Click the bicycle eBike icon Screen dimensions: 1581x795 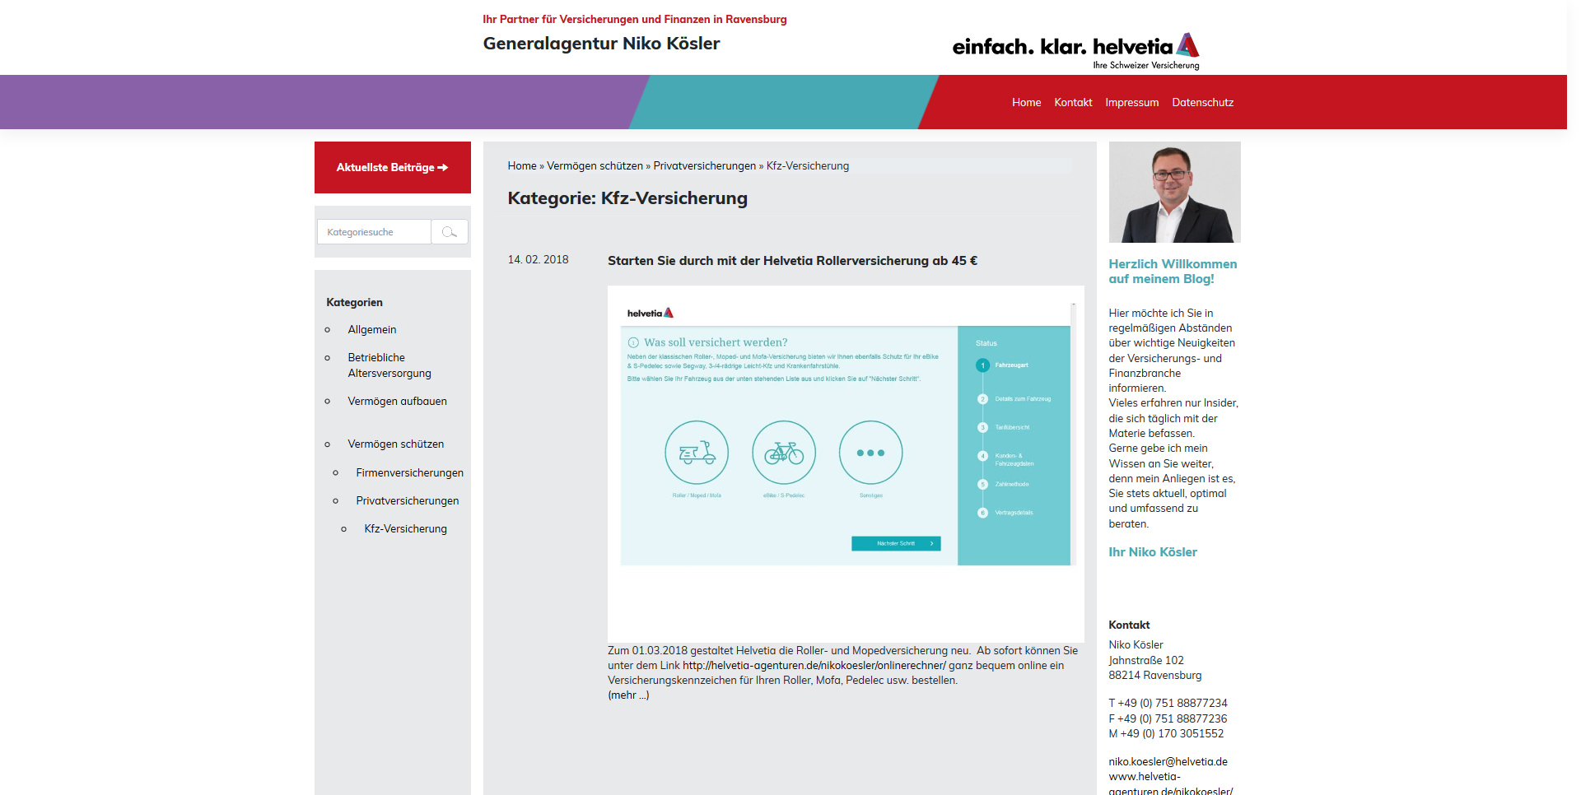pyautogui.click(x=784, y=453)
